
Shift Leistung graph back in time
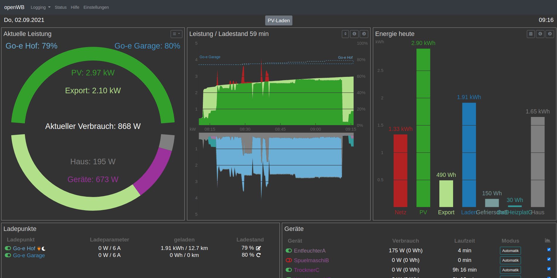tap(354, 34)
